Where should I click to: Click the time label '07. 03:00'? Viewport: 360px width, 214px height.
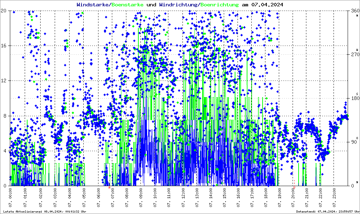click(x=55, y=198)
